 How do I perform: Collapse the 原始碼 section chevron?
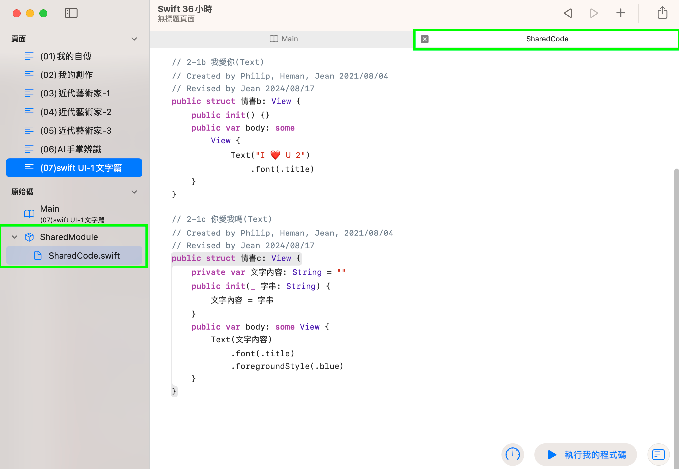[x=134, y=192]
